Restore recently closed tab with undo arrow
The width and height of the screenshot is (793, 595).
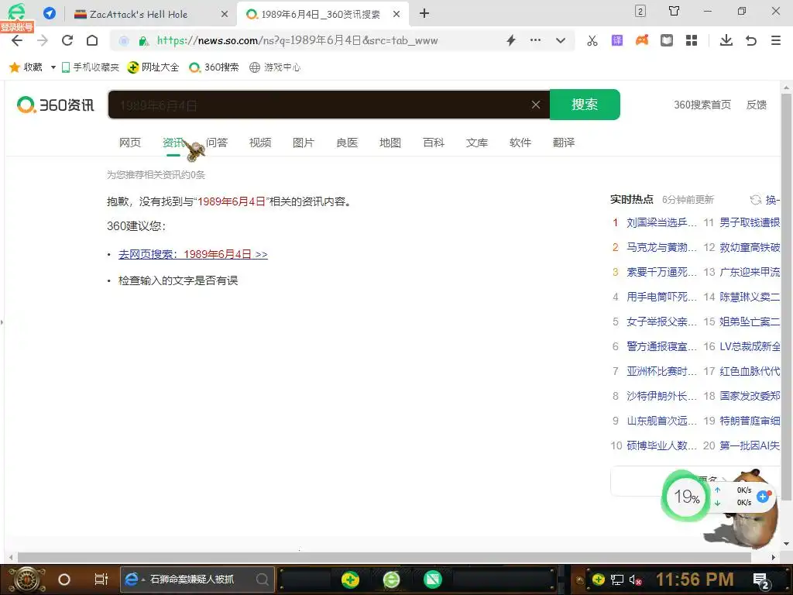coord(751,40)
